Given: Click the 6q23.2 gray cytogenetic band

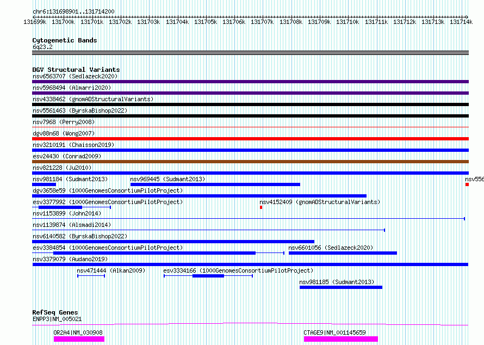Looking at the screenshot, I should pos(250,53).
